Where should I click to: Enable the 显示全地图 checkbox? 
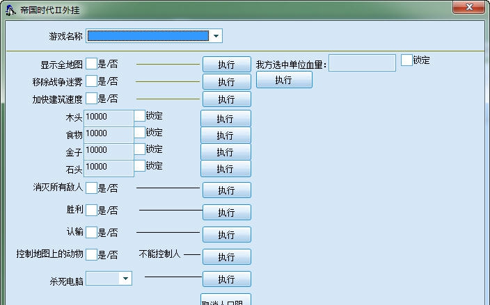91,64
